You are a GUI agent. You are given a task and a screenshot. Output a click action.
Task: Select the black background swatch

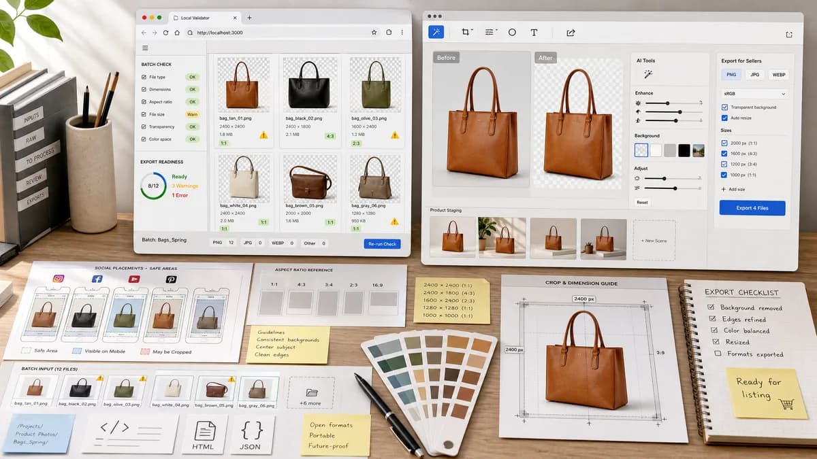(x=684, y=150)
